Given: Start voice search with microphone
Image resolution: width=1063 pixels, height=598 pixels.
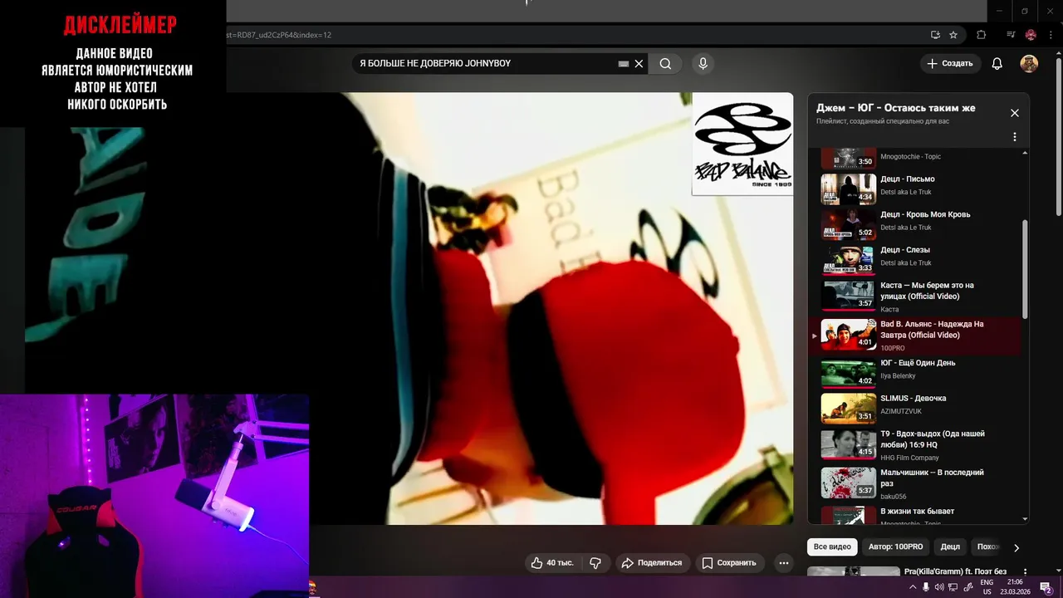Looking at the screenshot, I should (x=703, y=64).
